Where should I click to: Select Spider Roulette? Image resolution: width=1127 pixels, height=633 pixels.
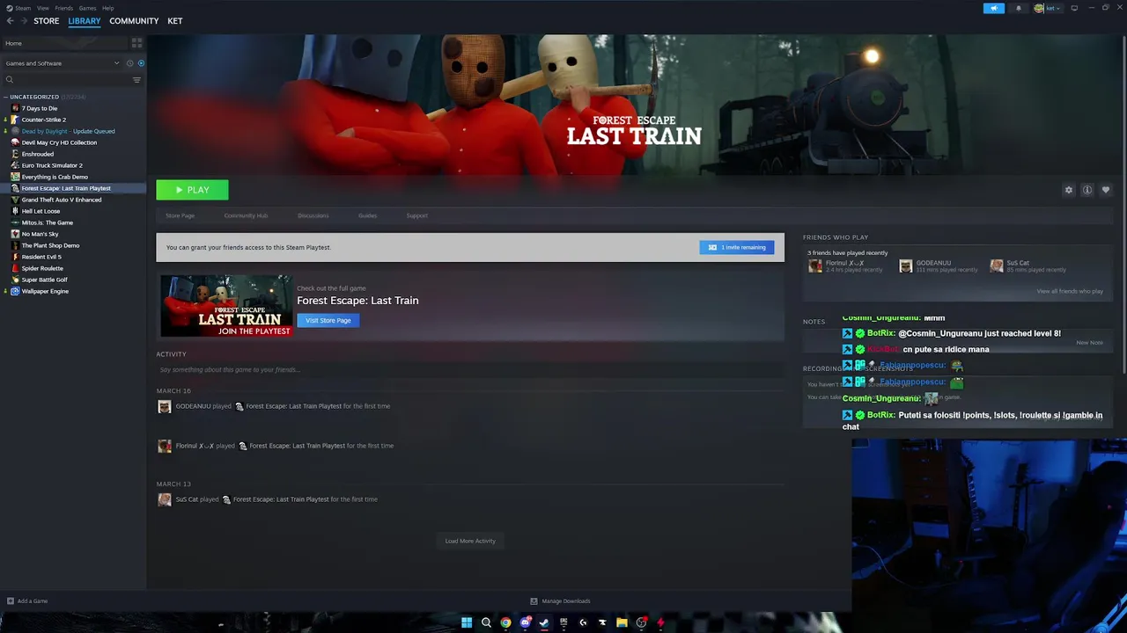(x=42, y=268)
